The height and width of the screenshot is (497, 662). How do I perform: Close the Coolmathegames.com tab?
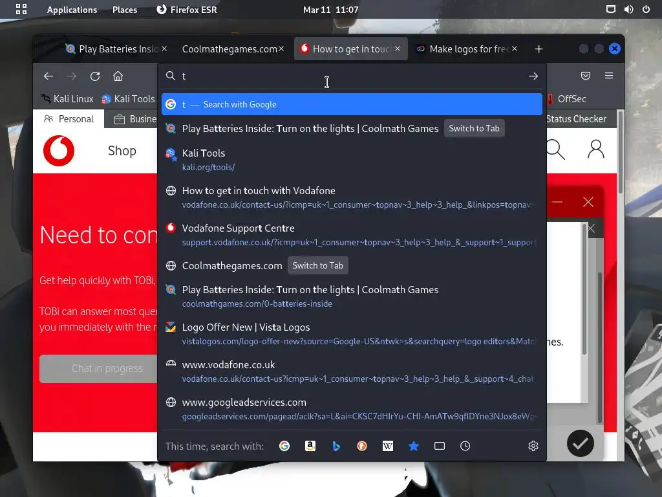tap(281, 49)
